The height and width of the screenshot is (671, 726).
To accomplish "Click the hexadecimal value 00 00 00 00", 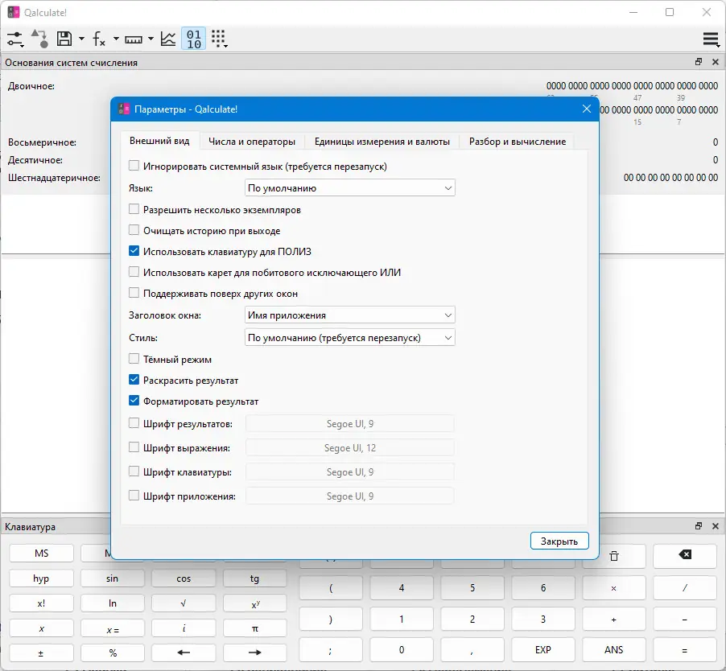I will click(670, 178).
